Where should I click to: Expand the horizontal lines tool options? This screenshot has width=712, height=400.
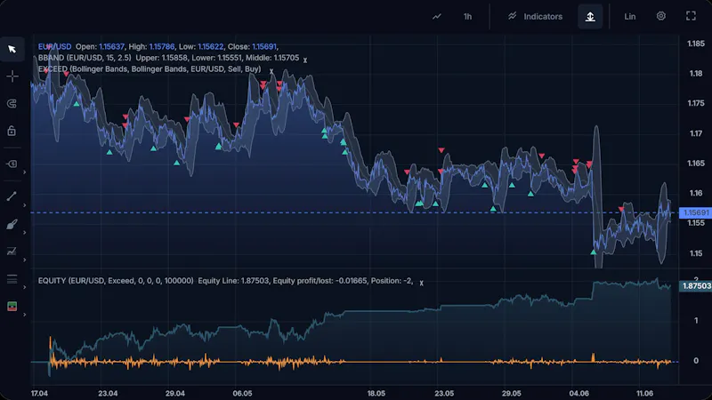click(x=25, y=287)
